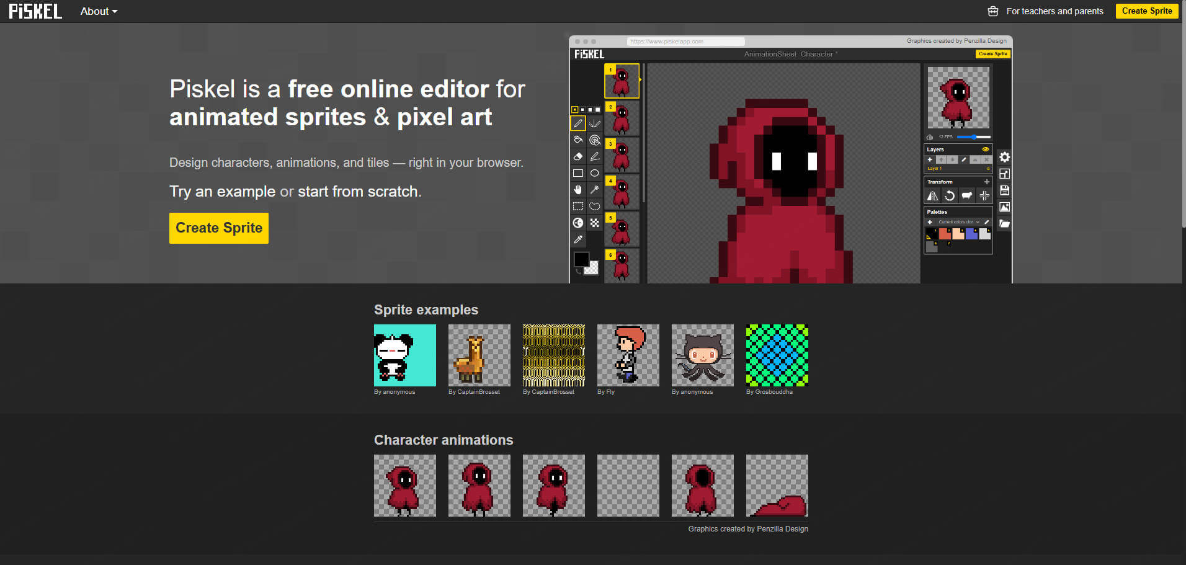This screenshot has height=565, width=1186.
Task: Open the red-haired character sprite by Fly
Action: coord(628,355)
